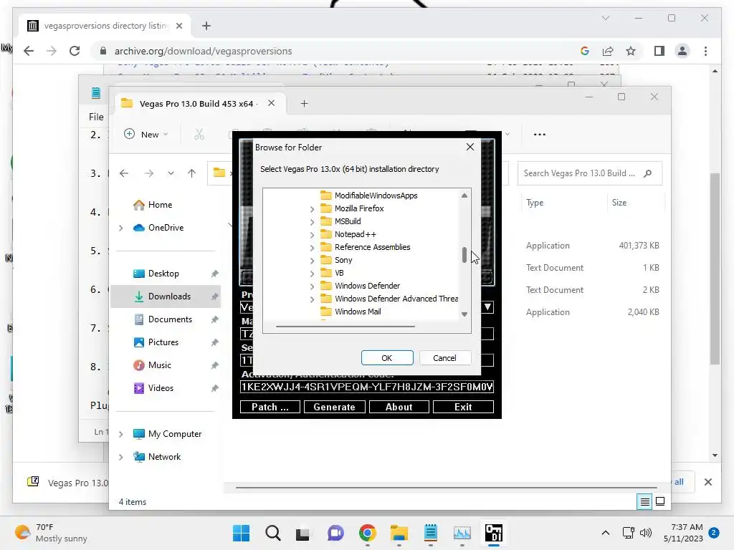This screenshot has width=734, height=550.
Task: Switch Explorer to details view icon
Action: coord(644,502)
